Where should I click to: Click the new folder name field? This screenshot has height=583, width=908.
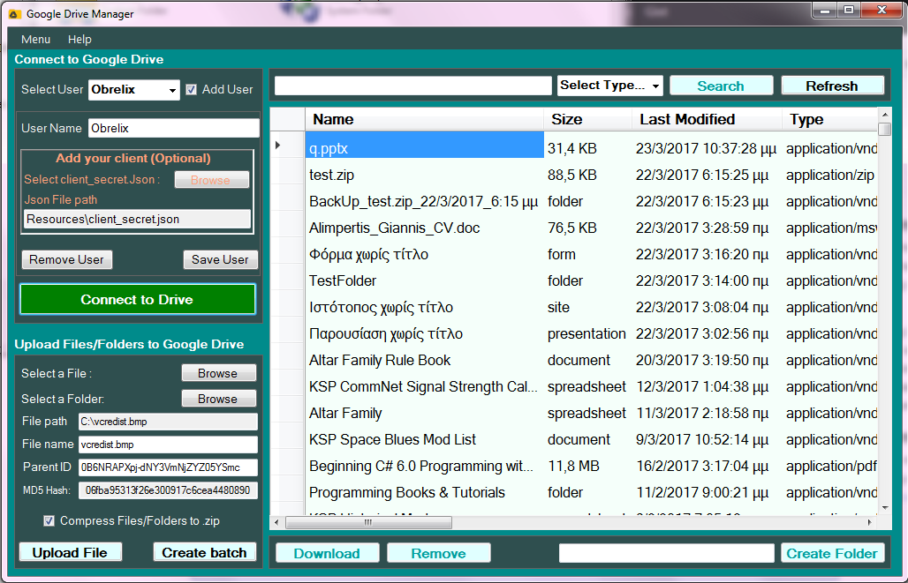pos(667,553)
